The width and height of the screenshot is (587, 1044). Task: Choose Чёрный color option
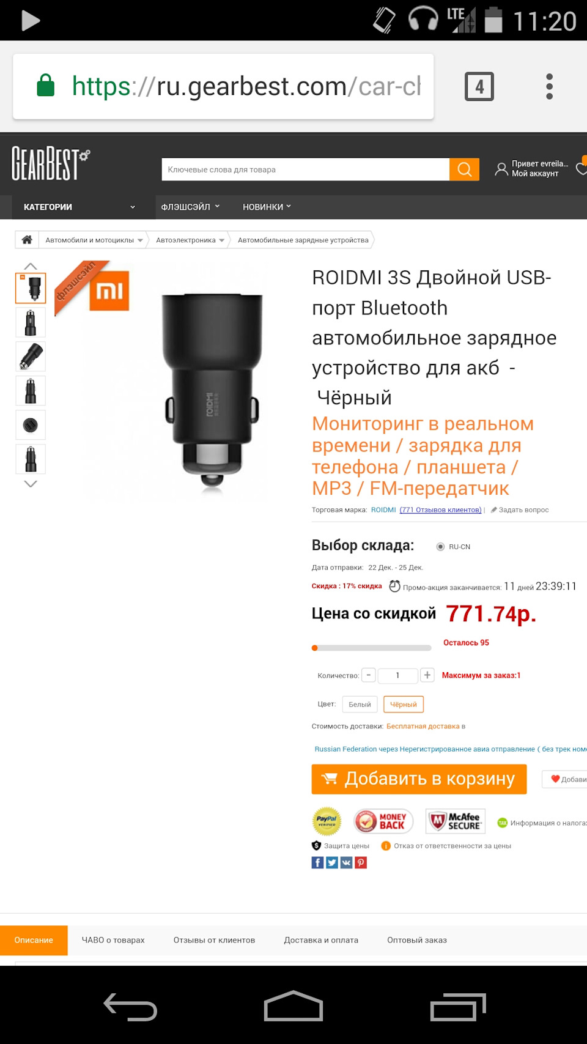pyautogui.click(x=404, y=705)
